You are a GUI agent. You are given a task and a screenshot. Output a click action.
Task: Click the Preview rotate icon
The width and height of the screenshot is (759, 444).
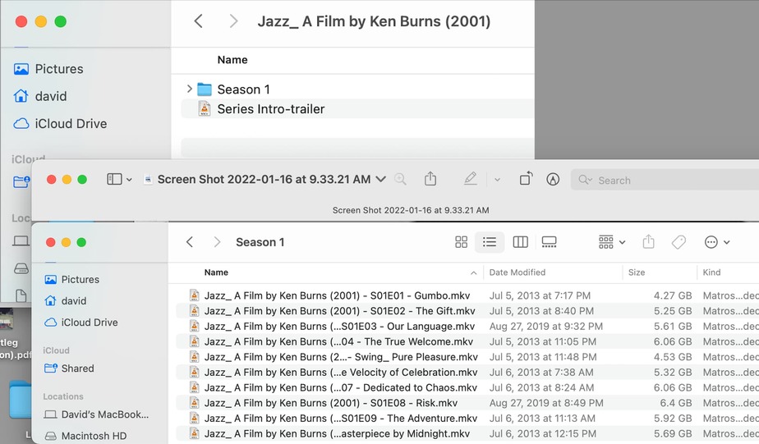[527, 178]
